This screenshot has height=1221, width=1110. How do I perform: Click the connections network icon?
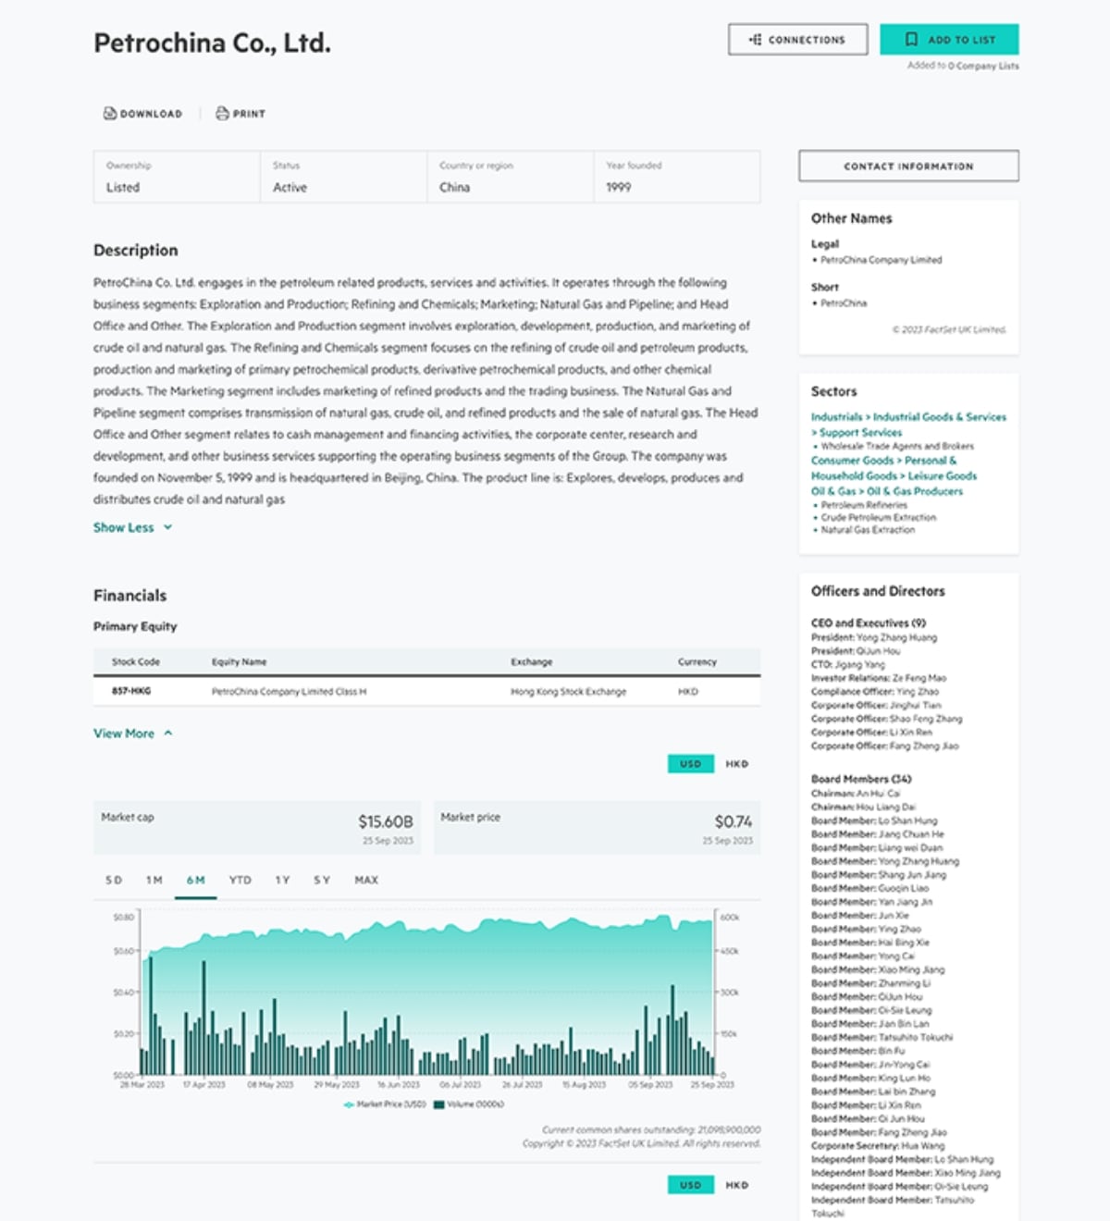point(756,40)
